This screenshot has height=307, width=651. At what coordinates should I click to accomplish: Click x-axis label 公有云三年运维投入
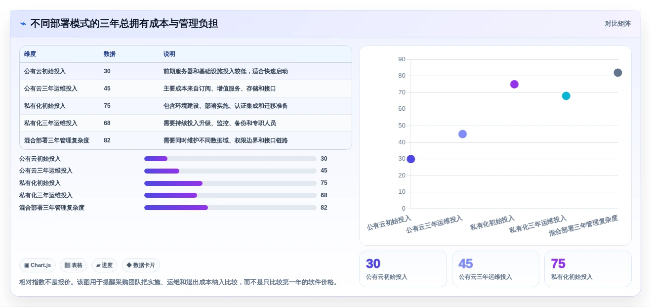coord(435,224)
